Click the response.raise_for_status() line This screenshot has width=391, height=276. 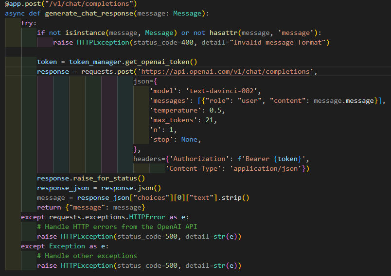pos(91,179)
